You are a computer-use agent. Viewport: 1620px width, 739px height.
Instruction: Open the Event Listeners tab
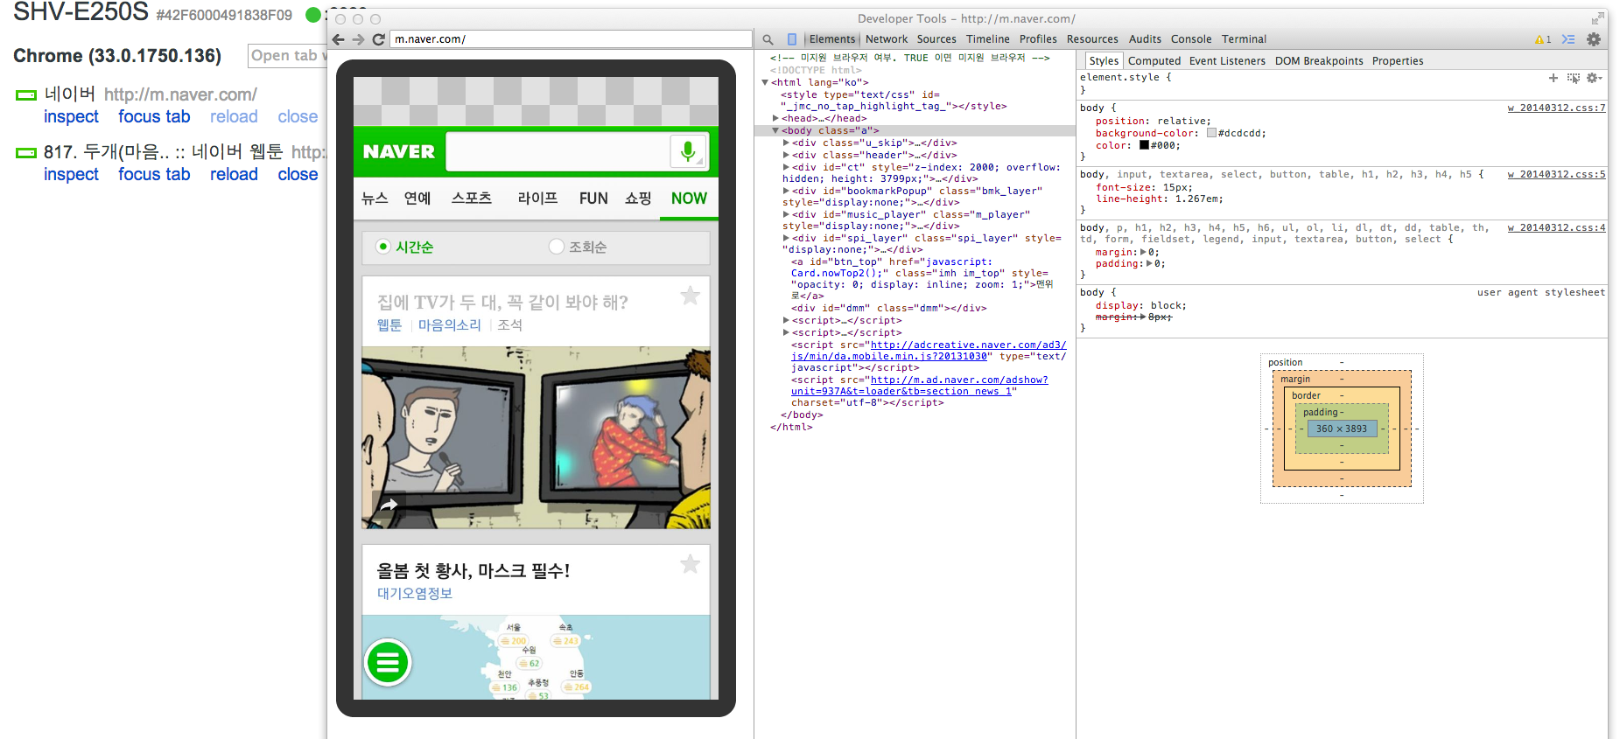1227,61
